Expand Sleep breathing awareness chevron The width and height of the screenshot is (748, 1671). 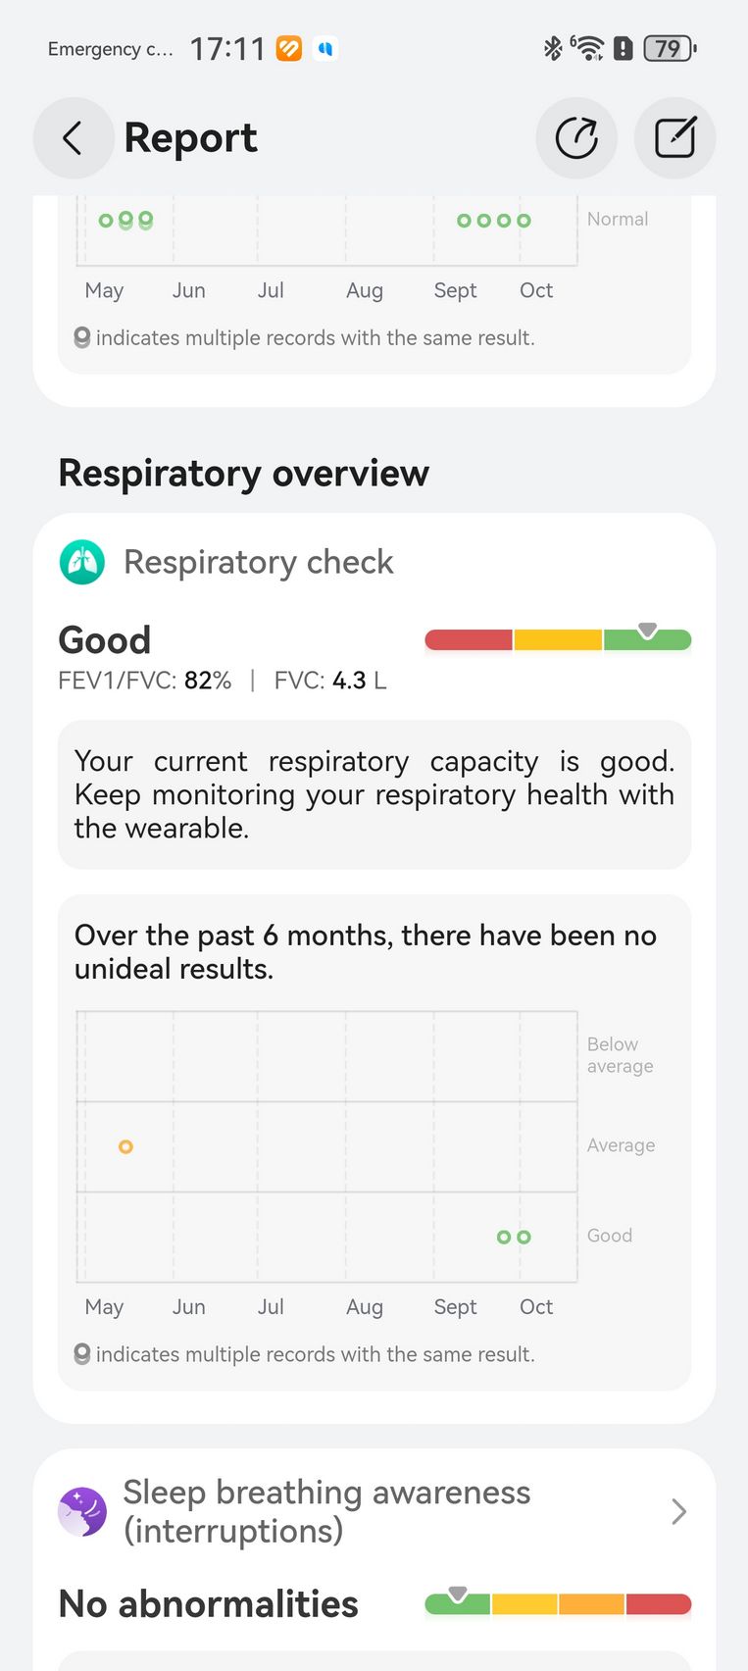[x=678, y=1511]
